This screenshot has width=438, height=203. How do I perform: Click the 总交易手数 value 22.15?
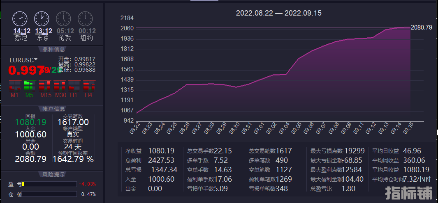[223, 151]
